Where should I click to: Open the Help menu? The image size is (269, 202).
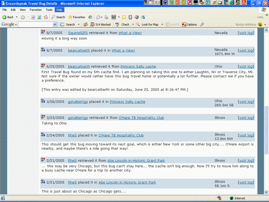[59, 10]
